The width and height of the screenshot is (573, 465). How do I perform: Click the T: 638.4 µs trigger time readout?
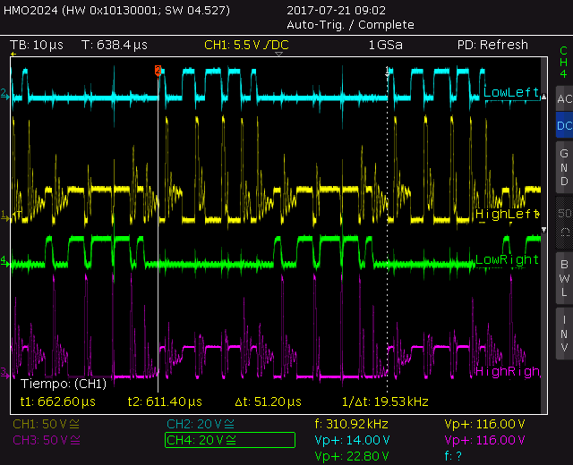point(115,45)
